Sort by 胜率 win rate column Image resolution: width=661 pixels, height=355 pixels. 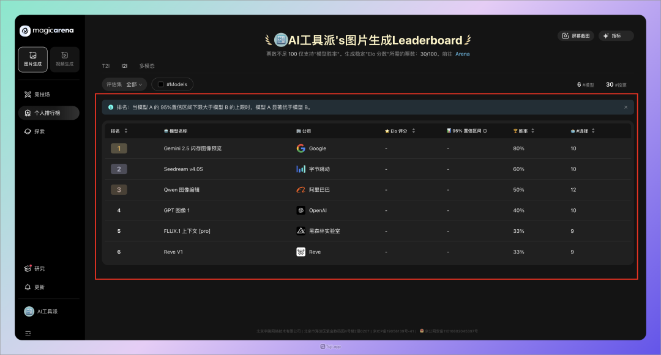[533, 131]
